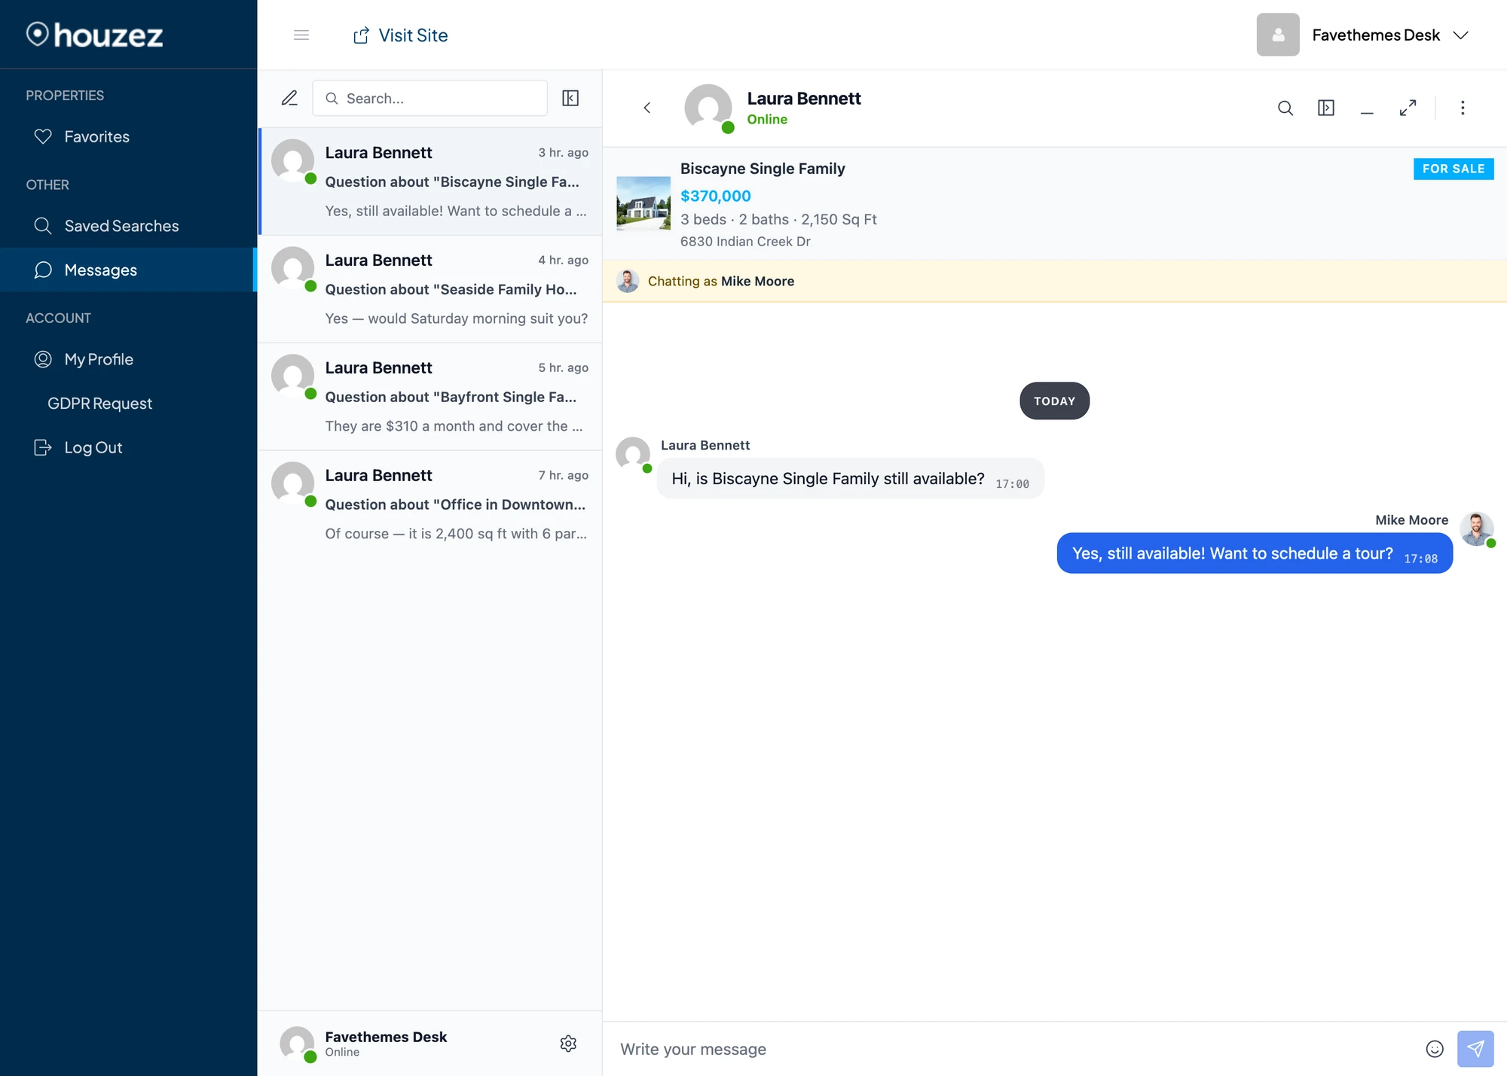This screenshot has height=1076, width=1507.
Task: Click the $370,000 price
Action: pos(716,196)
